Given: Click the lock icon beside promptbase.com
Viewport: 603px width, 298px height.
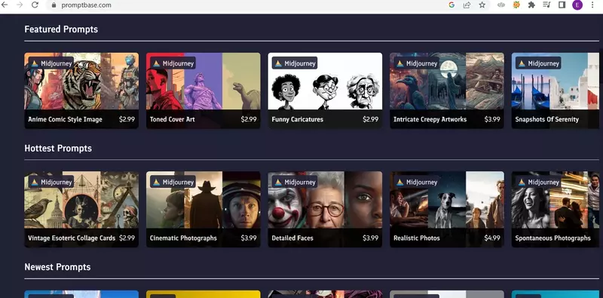Looking at the screenshot, I should (x=54, y=5).
